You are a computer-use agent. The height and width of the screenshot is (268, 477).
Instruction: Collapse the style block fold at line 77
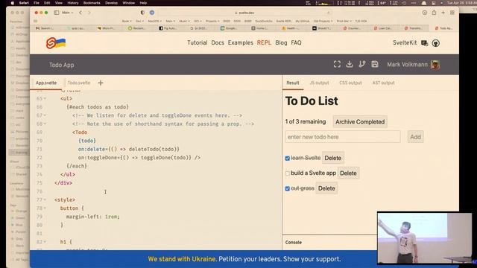pyautogui.click(x=45, y=200)
